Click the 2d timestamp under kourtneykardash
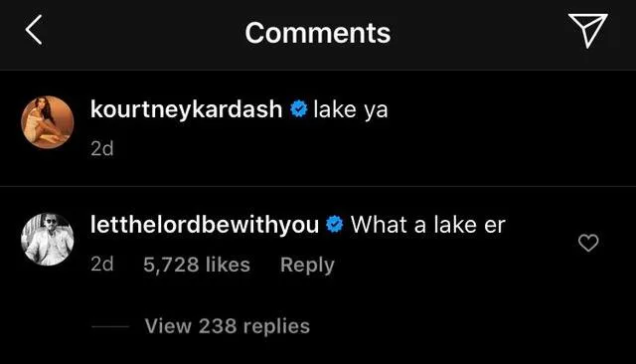The image size is (636, 364). [x=102, y=148]
